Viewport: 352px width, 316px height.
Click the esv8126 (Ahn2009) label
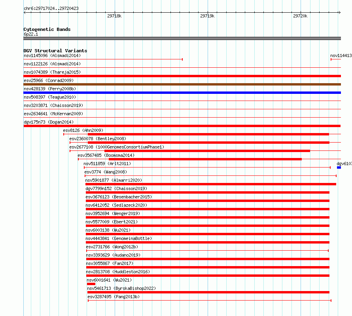[x=83, y=130]
